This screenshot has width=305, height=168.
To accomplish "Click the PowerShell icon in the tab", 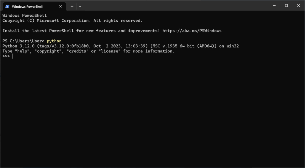I will coord(7,6).
